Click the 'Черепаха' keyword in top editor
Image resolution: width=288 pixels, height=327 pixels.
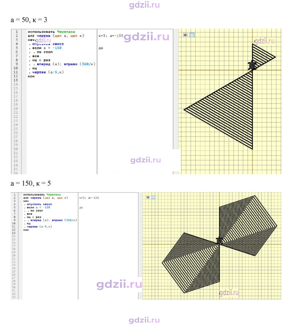point(66,32)
